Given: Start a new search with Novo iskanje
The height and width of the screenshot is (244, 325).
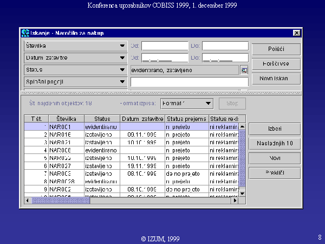Looking at the screenshot, I should [x=276, y=78].
